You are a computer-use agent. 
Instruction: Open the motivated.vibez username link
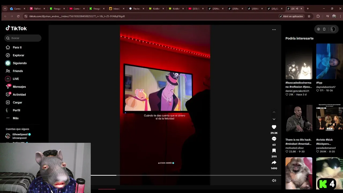coord(294,148)
